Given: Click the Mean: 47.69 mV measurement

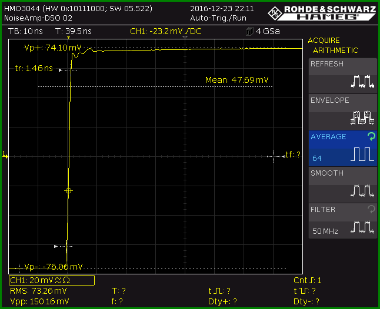Looking at the screenshot, I should 237,80.
